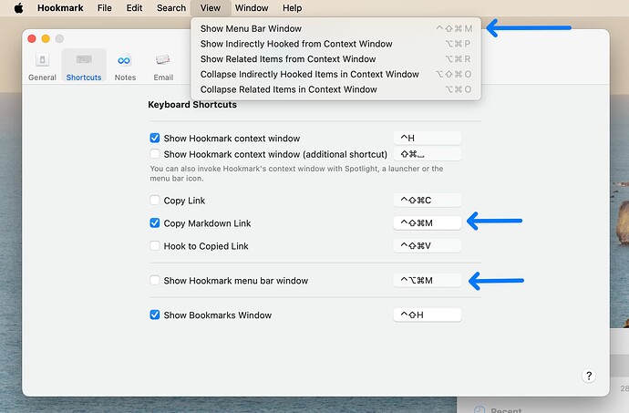Enable Hook to Copied Link shortcut
Viewport: 629px width, 413px height.
pos(154,245)
